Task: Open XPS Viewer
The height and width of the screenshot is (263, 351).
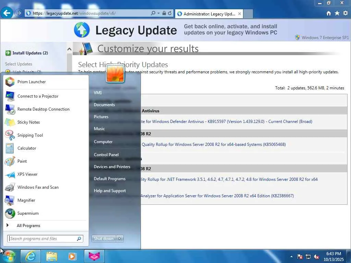Action: (x=46, y=174)
